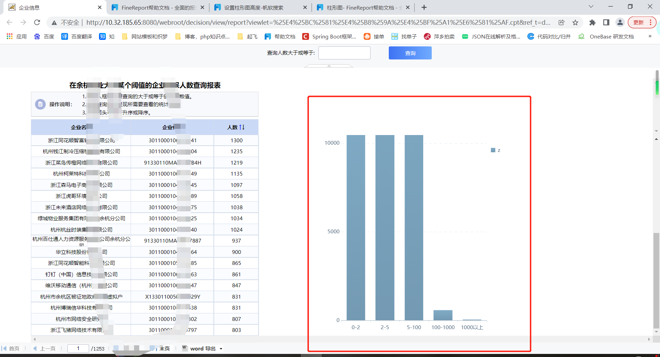The image size is (660, 357).
Task: Open a new browser tab
Action: (x=424, y=8)
